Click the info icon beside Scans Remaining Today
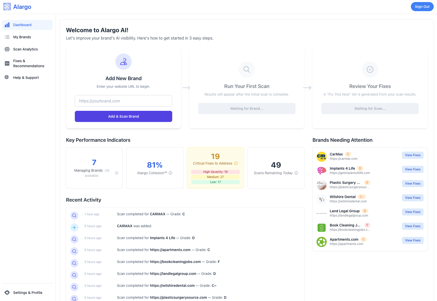437x301 pixels. 296,173
